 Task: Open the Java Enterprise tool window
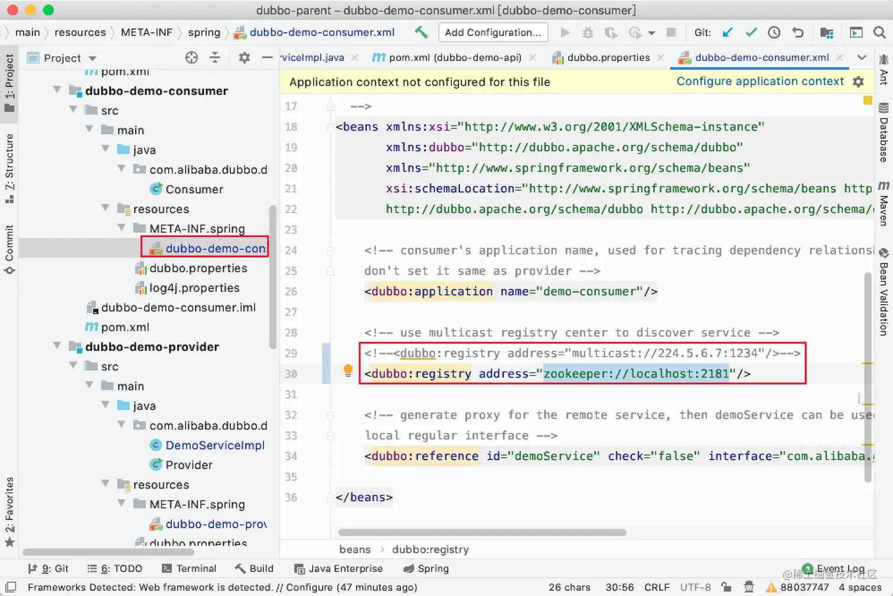[338, 568]
